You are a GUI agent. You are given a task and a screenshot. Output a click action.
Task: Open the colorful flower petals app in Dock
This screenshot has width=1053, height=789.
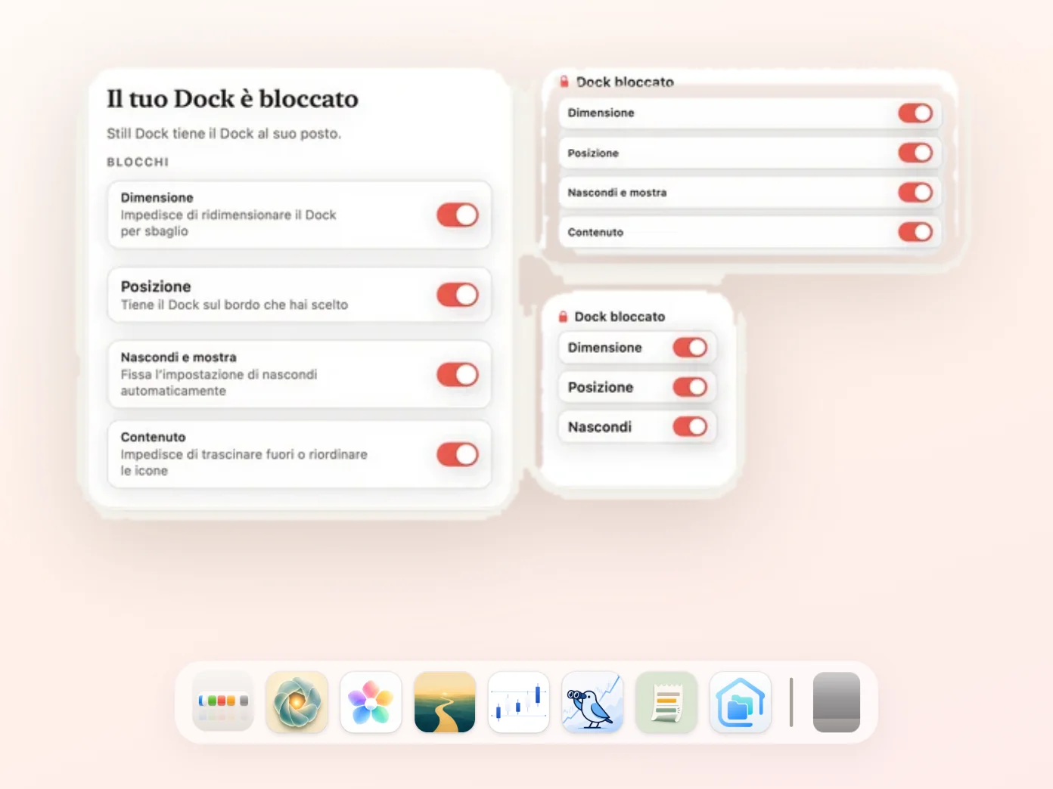(371, 702)
